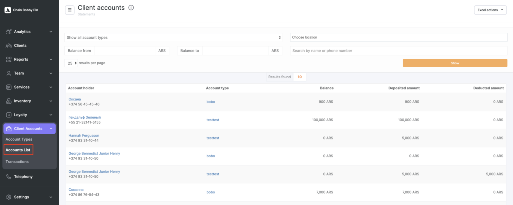513x205 pixels.
Task: Click the Settings gear icon
Action: click(9, 197)
